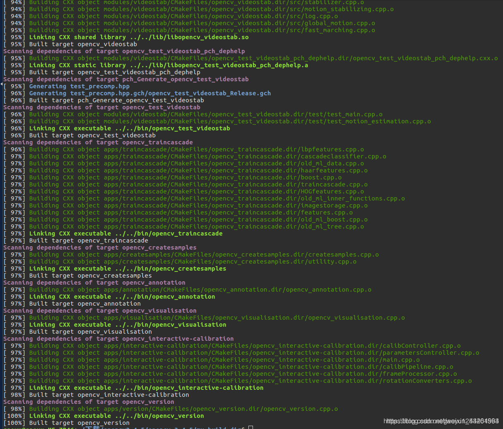The height and width of the screenshot is (429, 503).
Task: Click 'Built target opencv_traincascade' line
Action: point(76,240)
